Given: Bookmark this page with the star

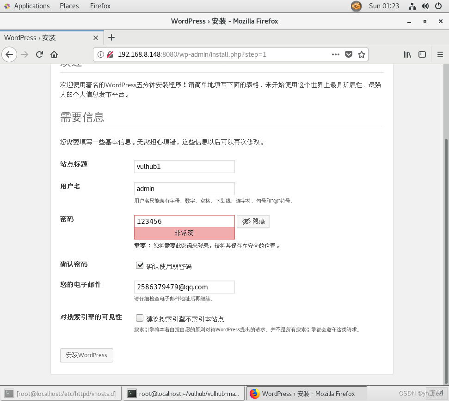Looking at the screenshot, I should point(362,54).
